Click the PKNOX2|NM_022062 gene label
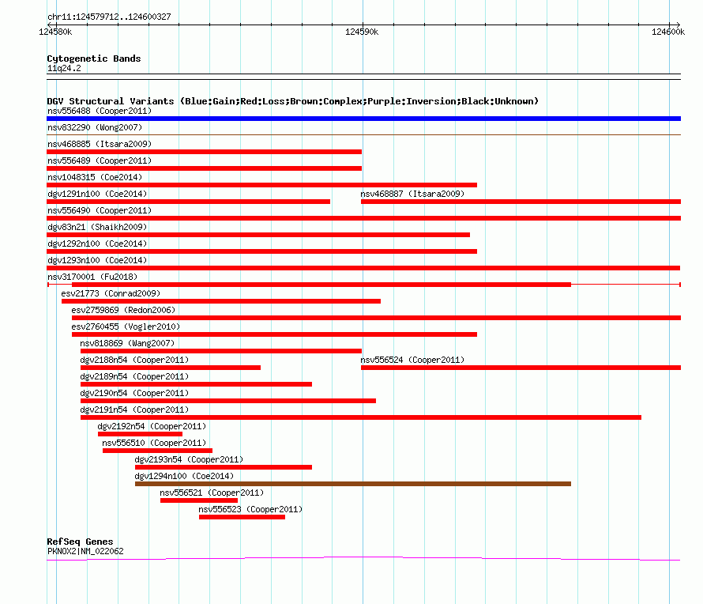703x604 pixels. pos(85,551)
